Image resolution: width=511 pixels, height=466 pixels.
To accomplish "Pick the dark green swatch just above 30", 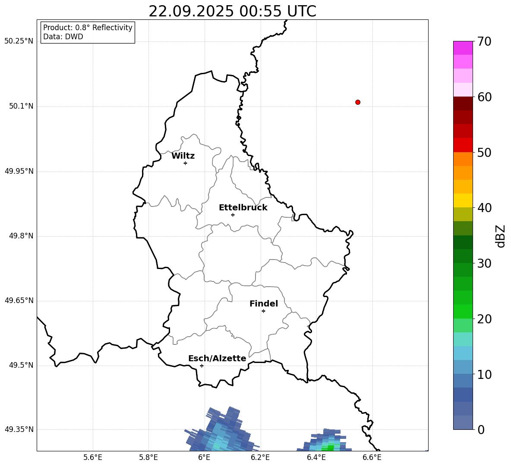I will (463, 256).
